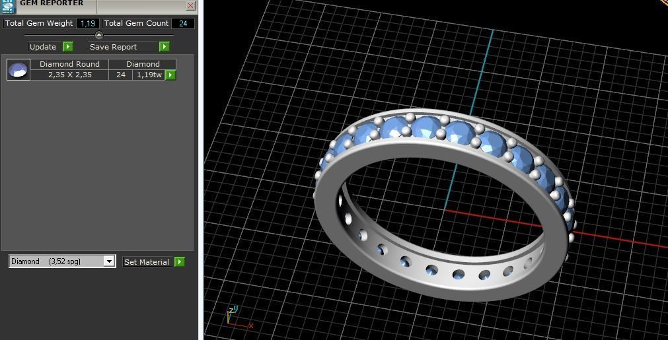
Task: Click the Save Report button
Action: pyautogui.click(x=124, y=47)
